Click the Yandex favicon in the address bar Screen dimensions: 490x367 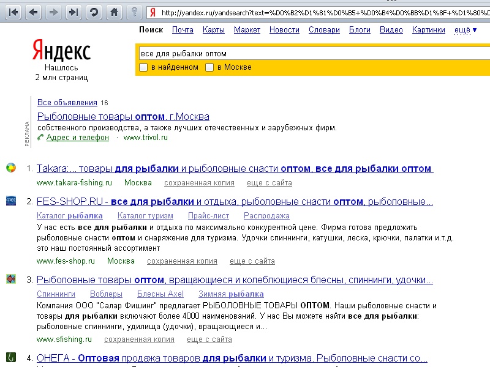tap(153, 12)
